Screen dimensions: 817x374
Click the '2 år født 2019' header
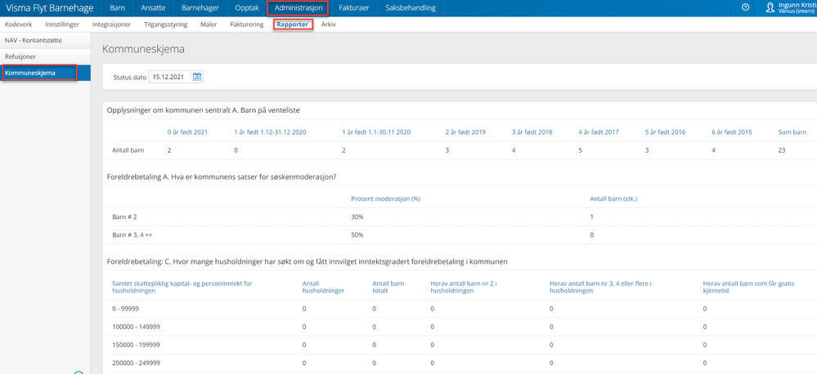click(465, 132)
